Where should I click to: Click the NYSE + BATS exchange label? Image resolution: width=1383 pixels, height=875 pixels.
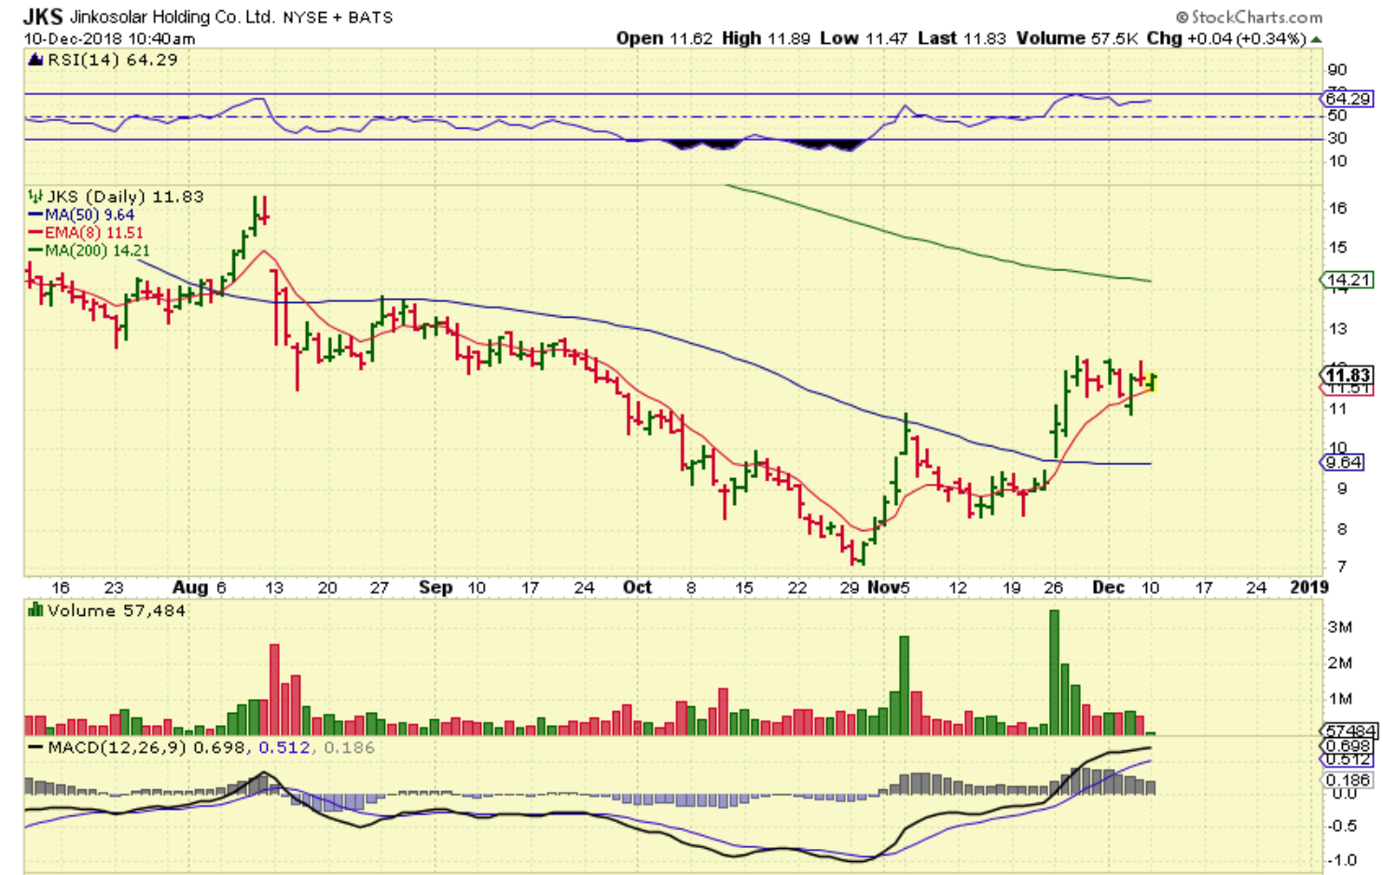pyautogui.click(x=338, y=17)
